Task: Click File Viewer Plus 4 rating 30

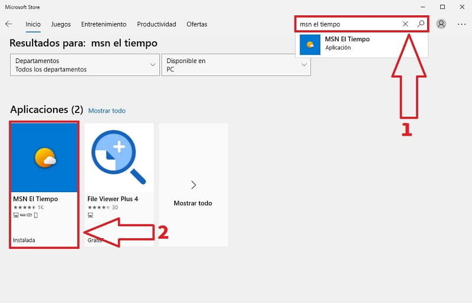Action: pos(103,208)
